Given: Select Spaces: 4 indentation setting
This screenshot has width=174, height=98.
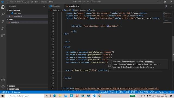Looking at the screenshot, I should point(113,92).
